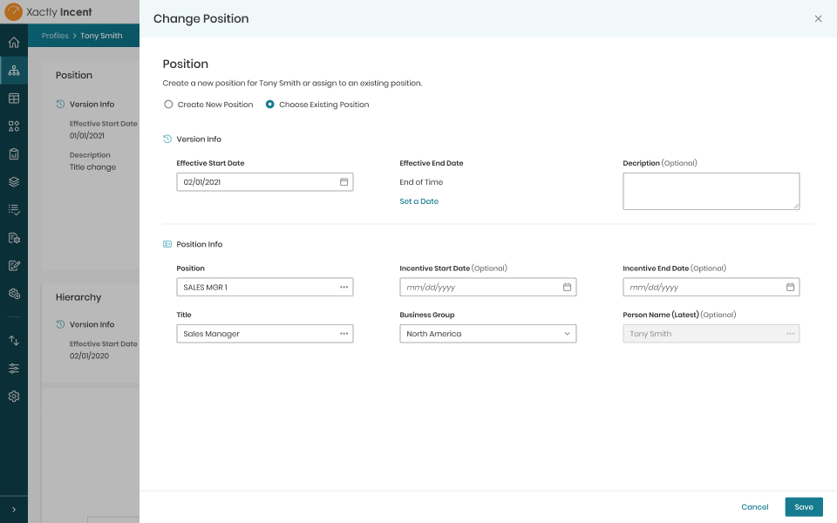Save the position change
The image size is (837, 523).
[803, 507]
